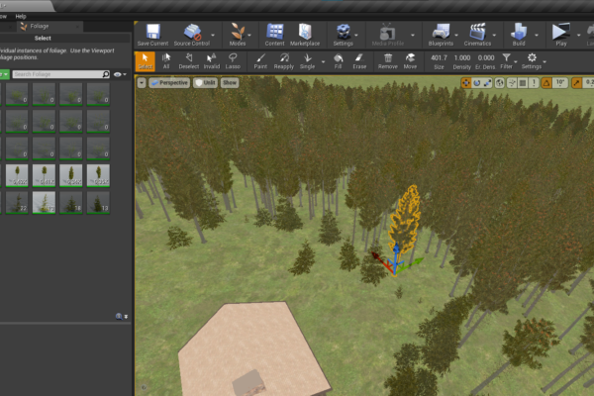594x396 pixels.
Task: Expand the top Settings dropdown arrow
Action: [x=356, y=35]
